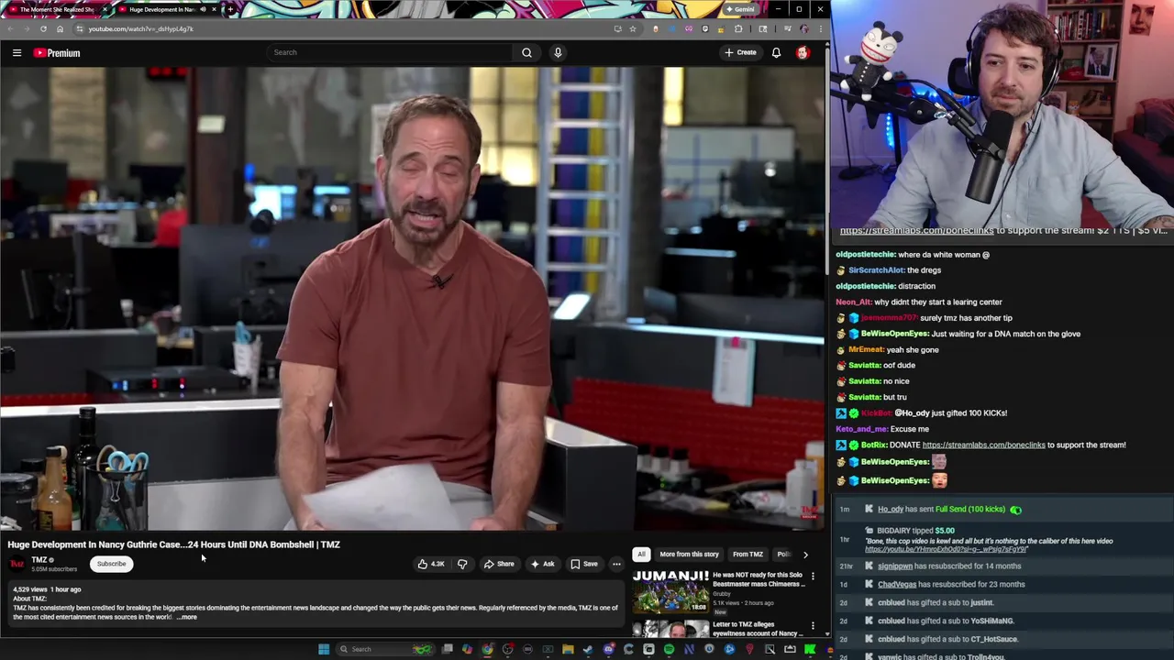Reload the current page
This screenshot has height=660, width=1174.
tap(43, 28)
